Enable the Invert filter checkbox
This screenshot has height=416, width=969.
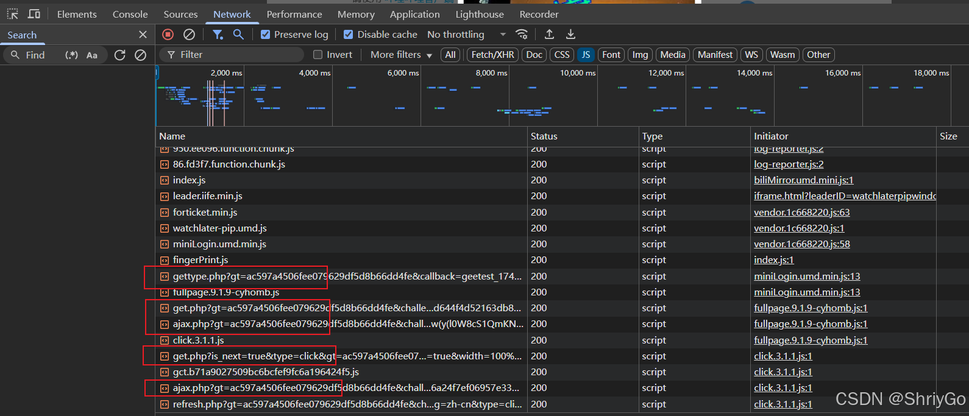click(318, 55)
